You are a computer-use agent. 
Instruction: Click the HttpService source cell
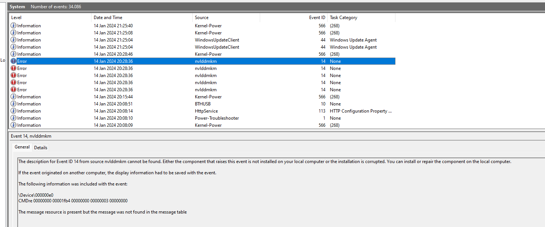[x=206, y=111]
